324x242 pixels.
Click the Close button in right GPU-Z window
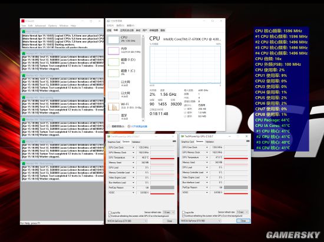point(243,221)
